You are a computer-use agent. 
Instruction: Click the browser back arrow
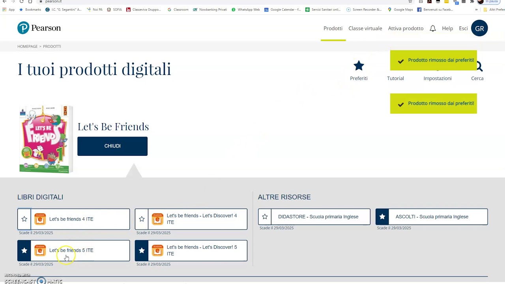point(4,2)
